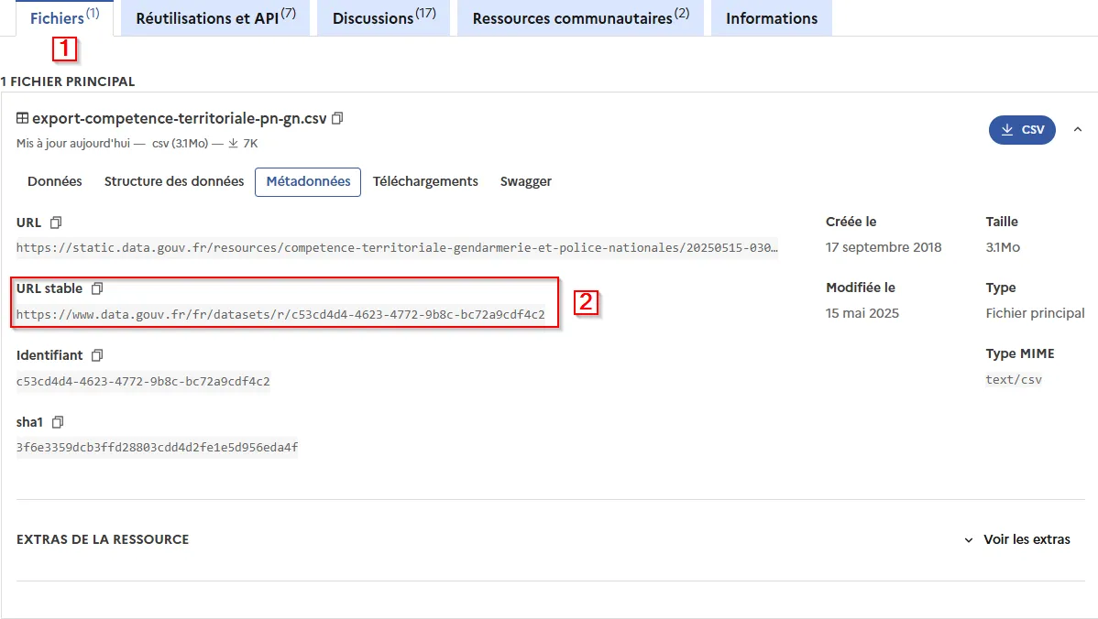Switch to Réutilisations et API tab
This screenshot has height=619, width=1098.
pyautogui.click(x=215, y=17)
